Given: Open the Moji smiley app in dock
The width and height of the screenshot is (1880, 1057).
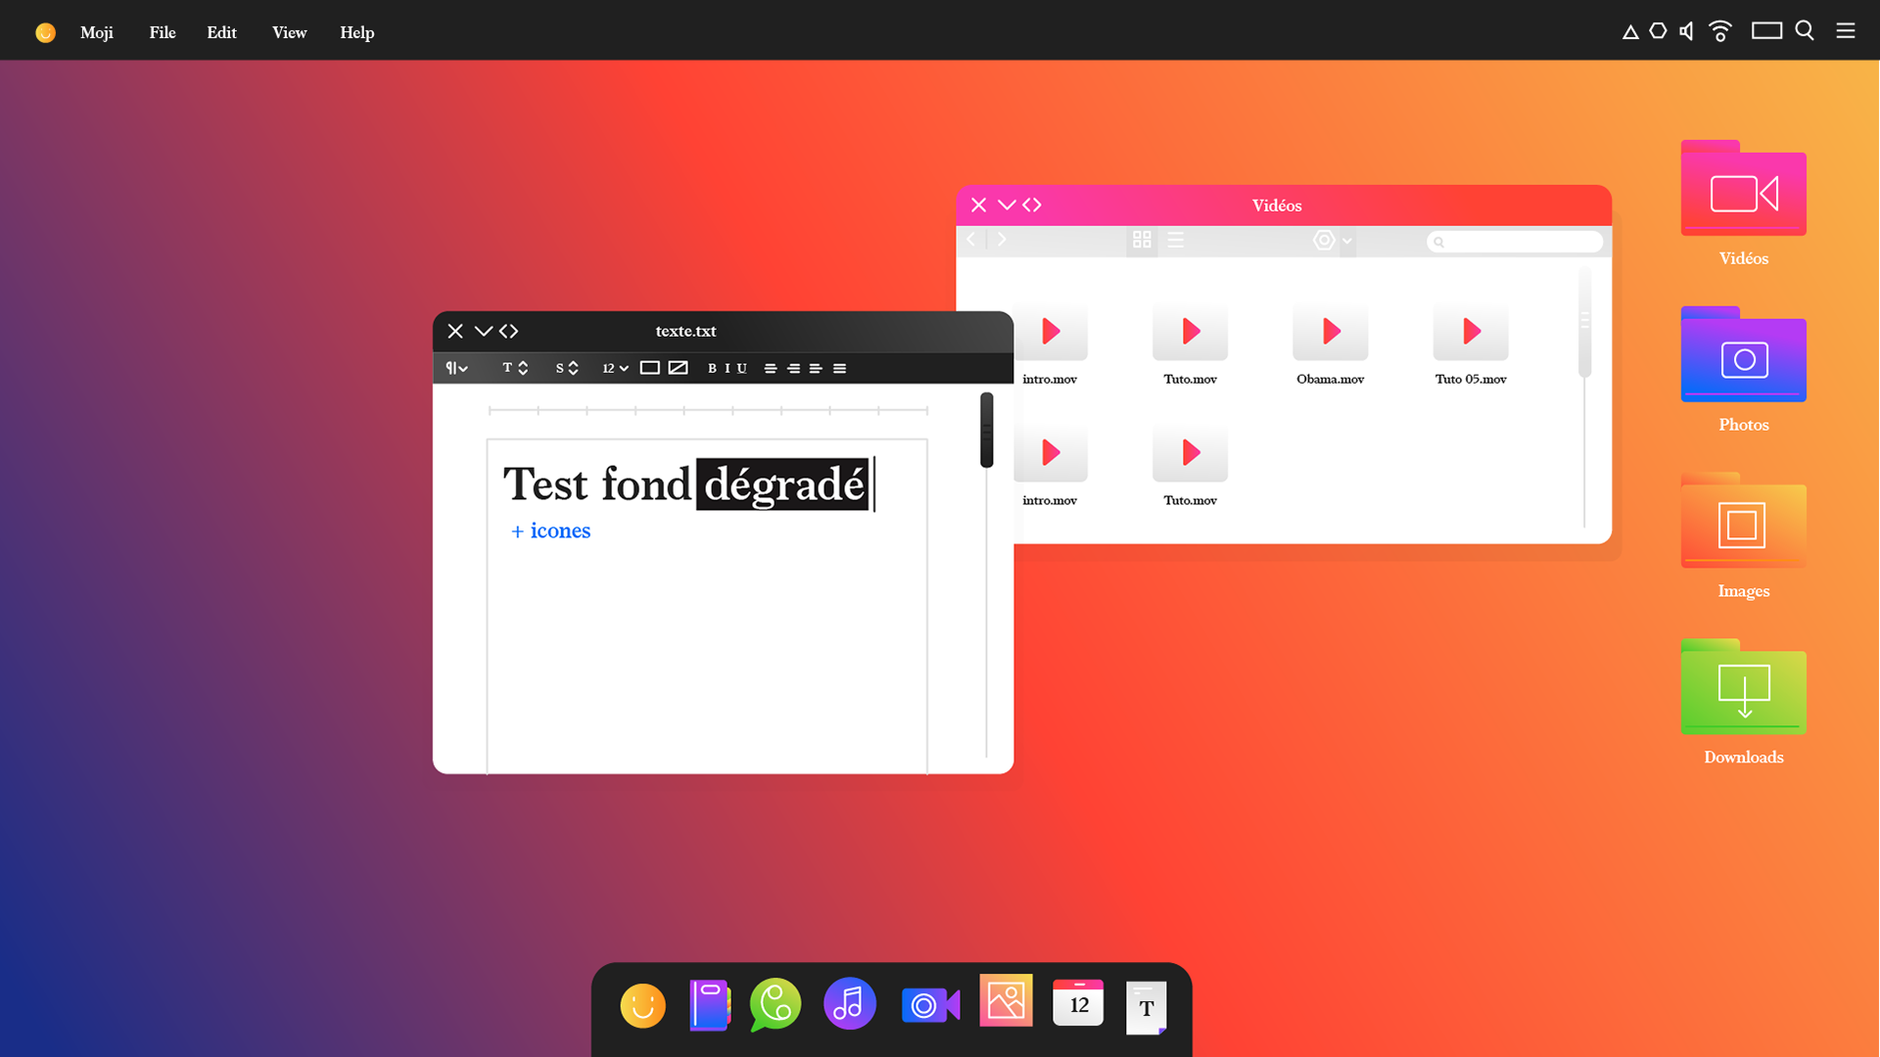Looking at the screenshot, I should (x=642, y=1005).
